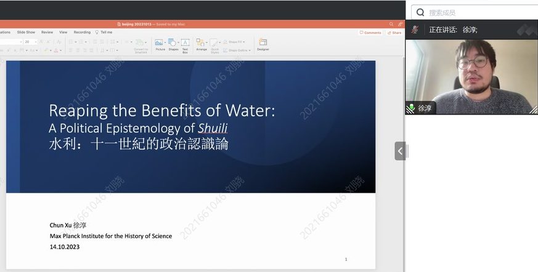
Task: Click the Share button
Action: click(394, 33)
